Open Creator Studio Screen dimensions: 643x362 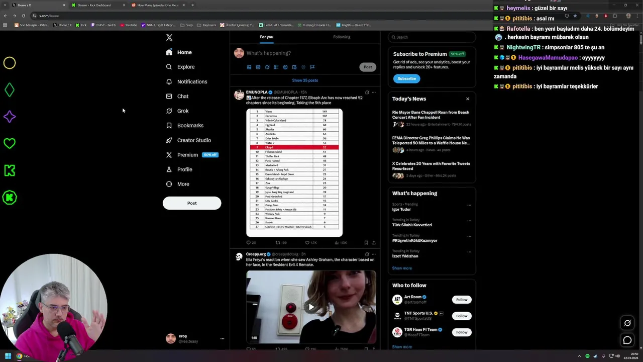[188, 140]
